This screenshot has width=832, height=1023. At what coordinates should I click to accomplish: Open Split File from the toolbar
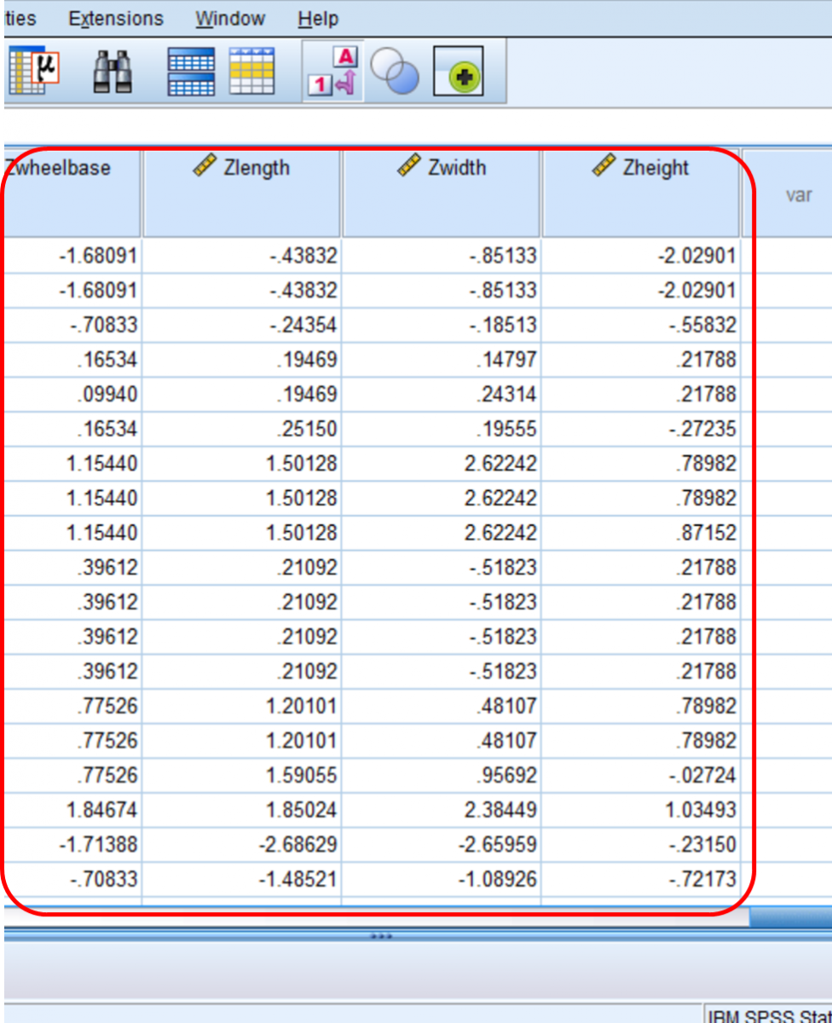pyautogui.click(x=192, y=72)
